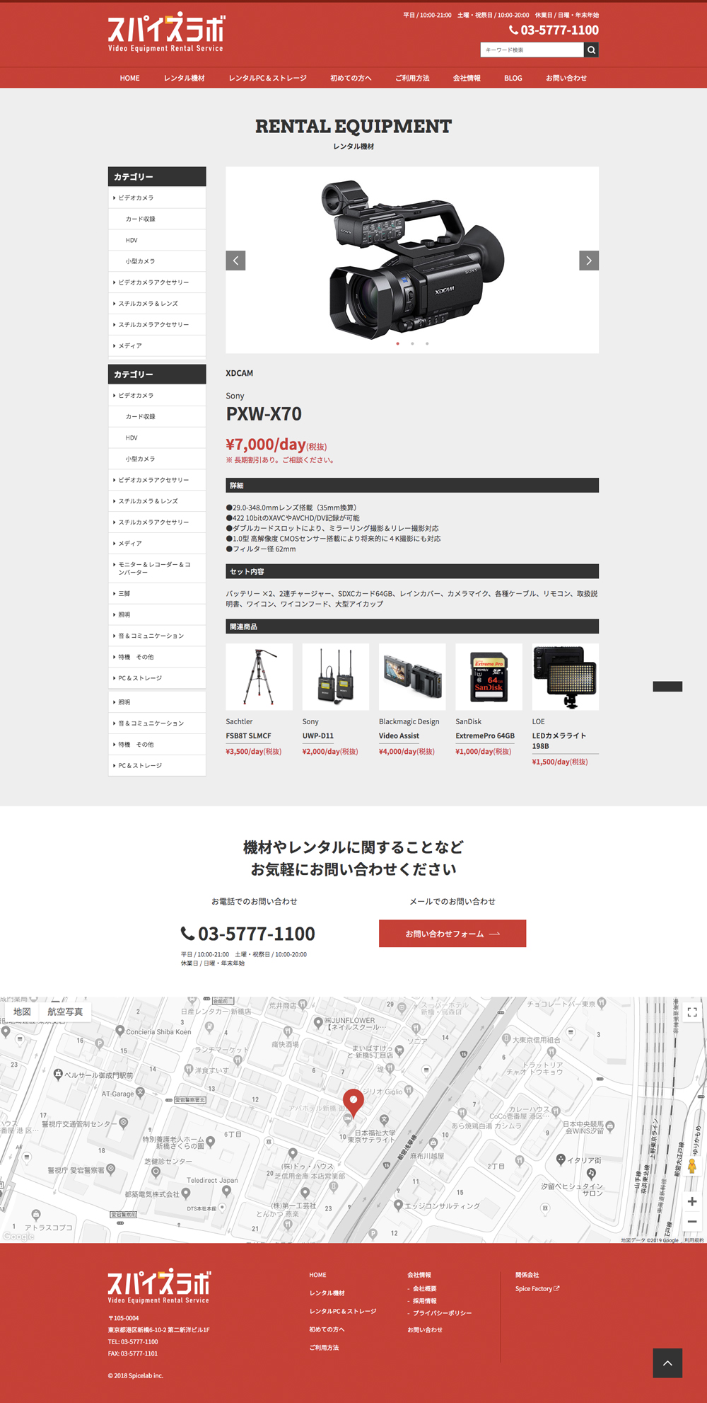Click the scroll-to-top arrow button
The height and width of the screenshot is (1403, 707).
coord(667,1363)
